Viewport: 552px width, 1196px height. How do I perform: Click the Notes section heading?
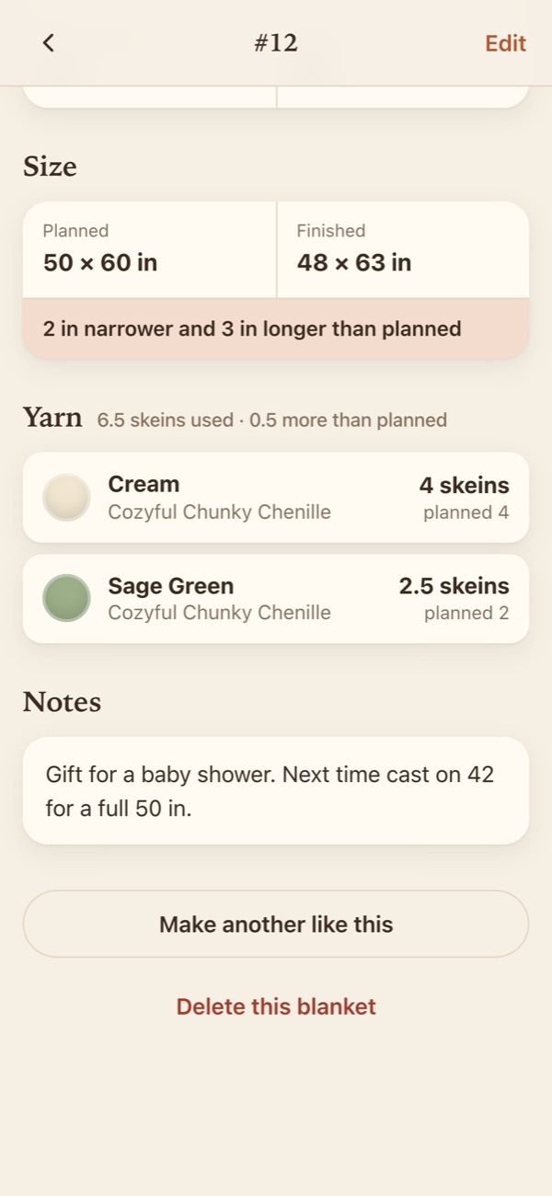click(62, 702)
